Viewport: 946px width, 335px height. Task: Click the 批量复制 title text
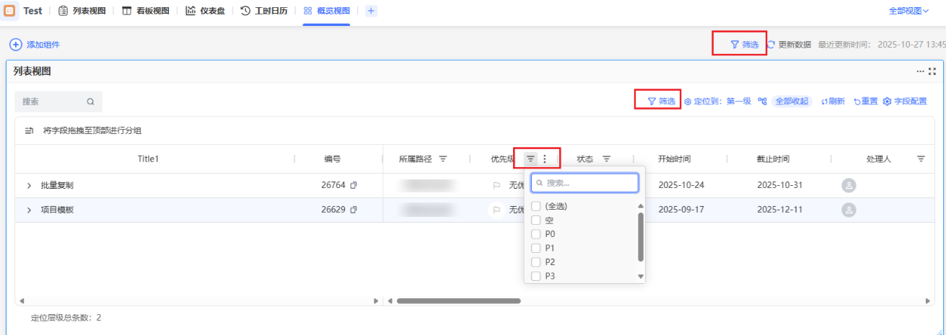pos(57,186)
